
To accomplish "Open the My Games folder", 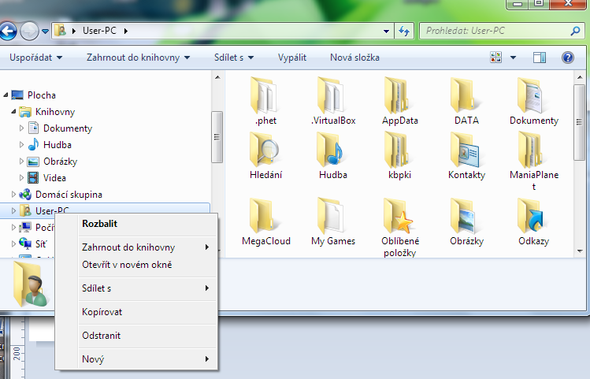I will (x=333, y=221).
